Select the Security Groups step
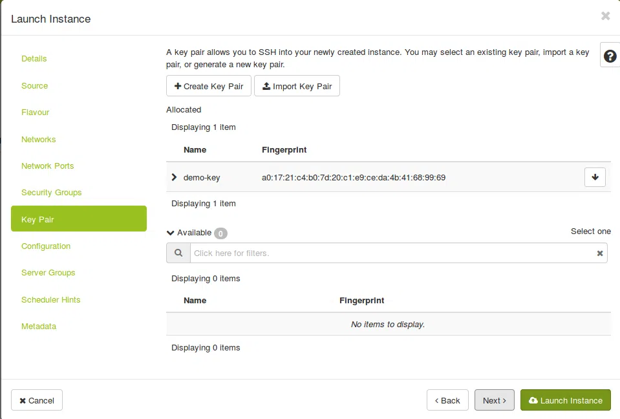 (x=52, y=193)
